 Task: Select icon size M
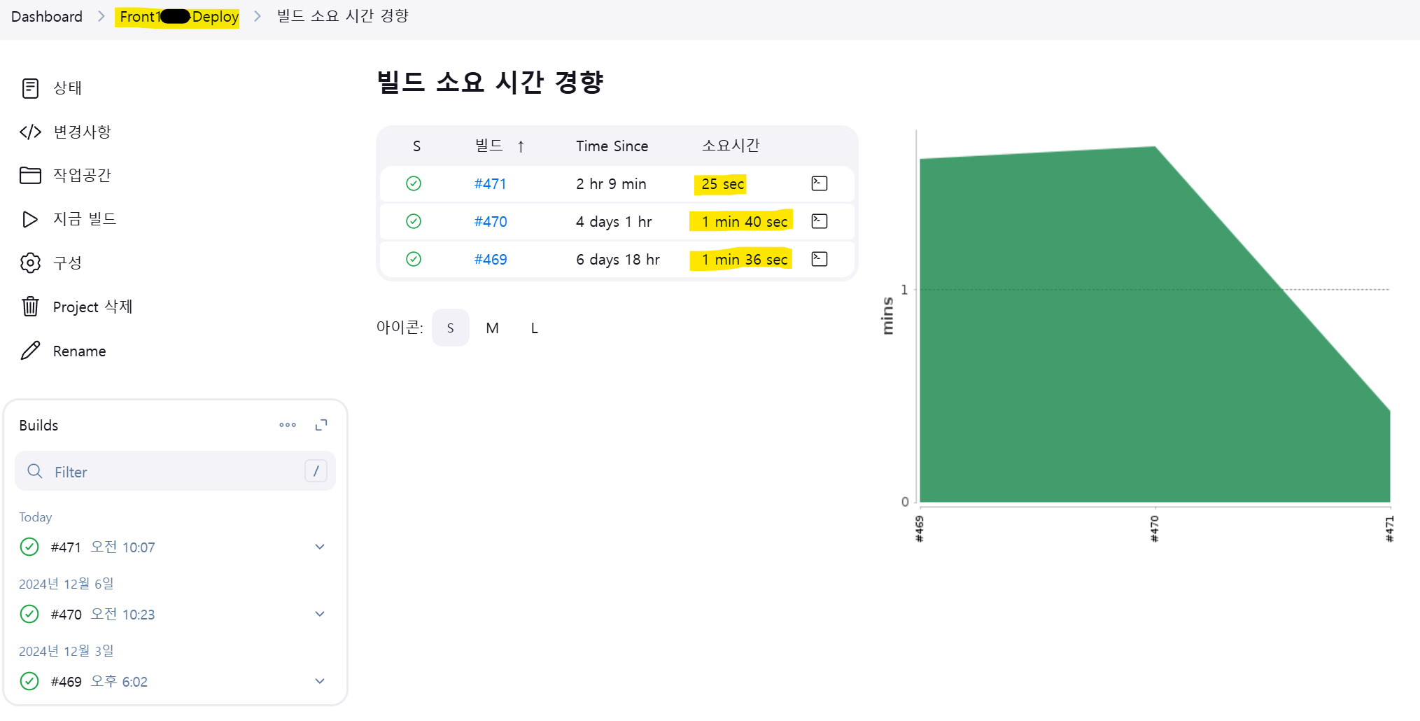(x=493, y=328)
